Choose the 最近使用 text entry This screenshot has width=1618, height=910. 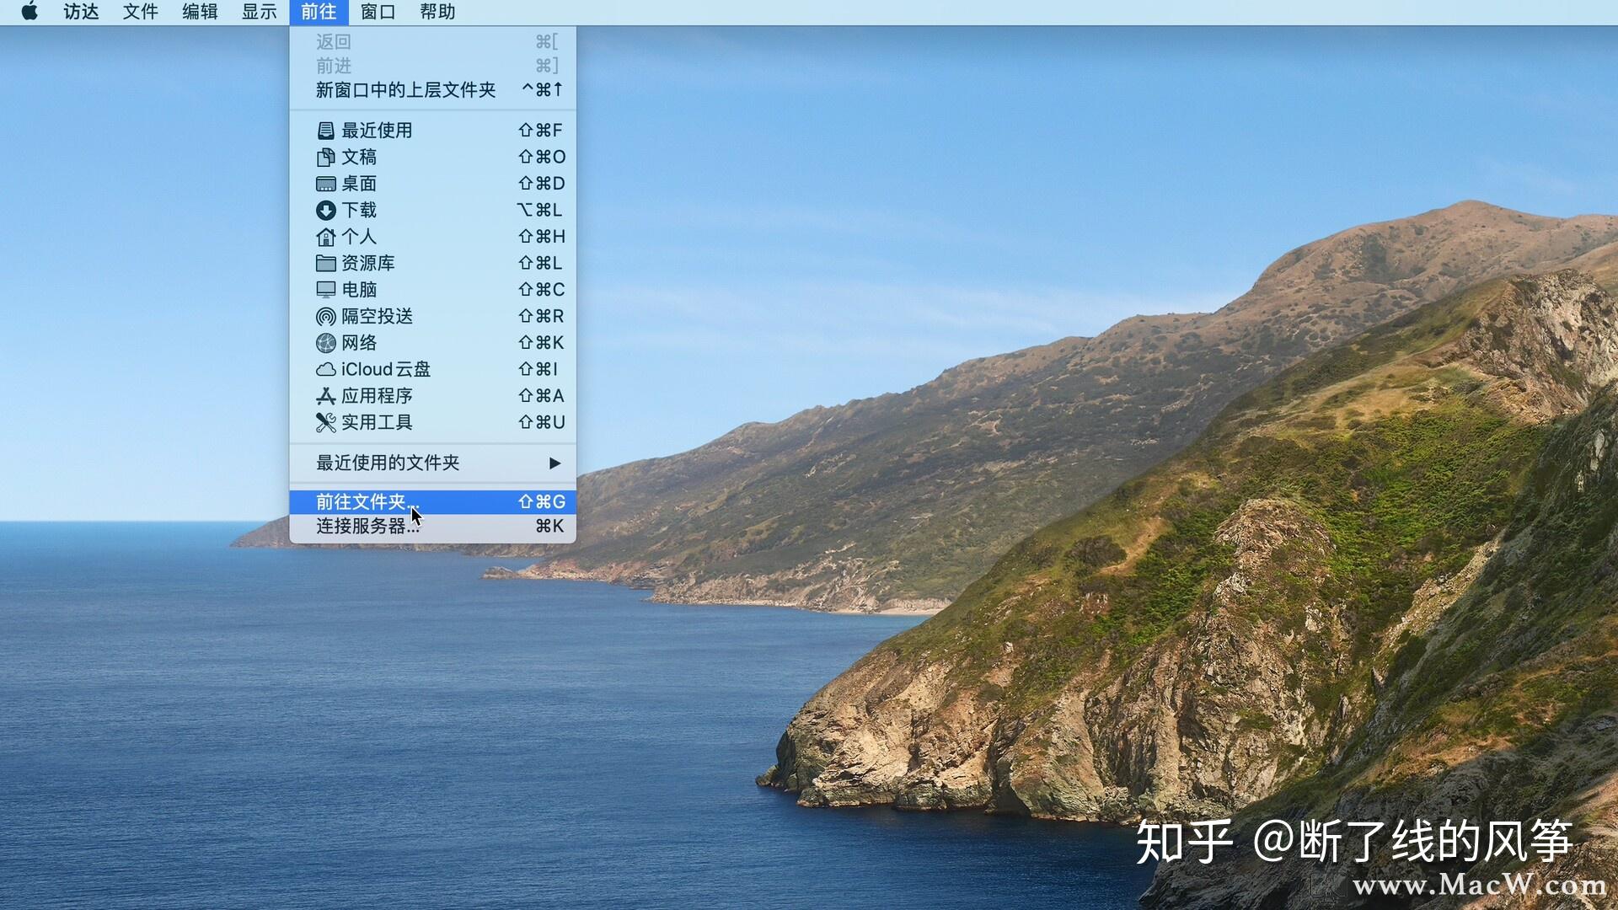377,131
